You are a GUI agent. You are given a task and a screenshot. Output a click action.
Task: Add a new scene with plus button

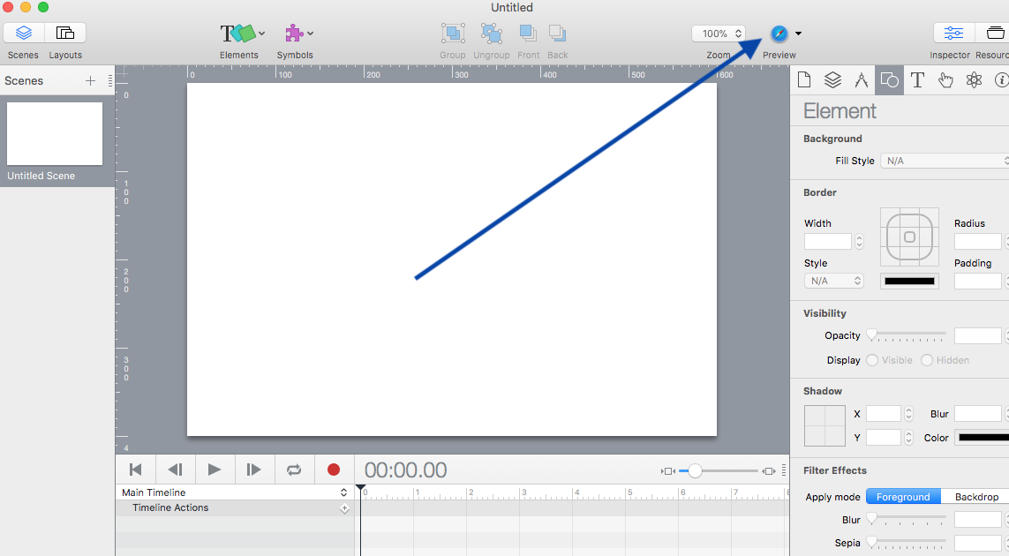point(90,80)
